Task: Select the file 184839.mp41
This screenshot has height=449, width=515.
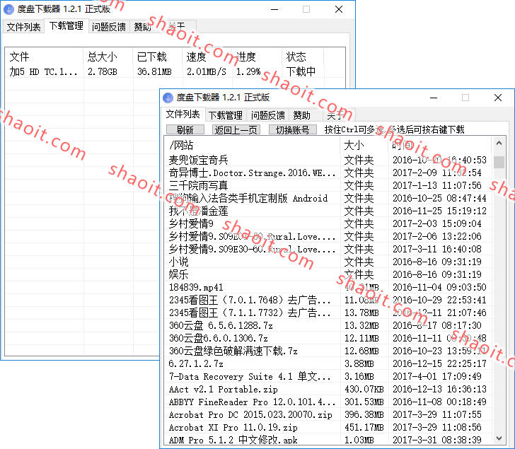Action: 196,288
